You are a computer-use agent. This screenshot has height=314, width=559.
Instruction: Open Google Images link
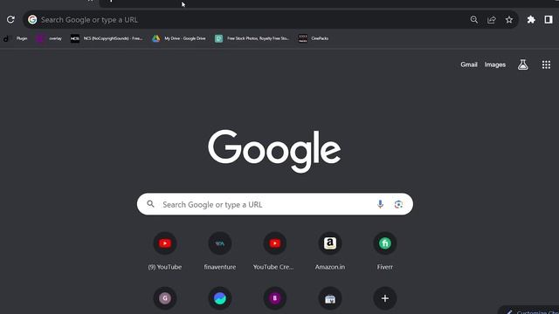[x=495, y=65]
